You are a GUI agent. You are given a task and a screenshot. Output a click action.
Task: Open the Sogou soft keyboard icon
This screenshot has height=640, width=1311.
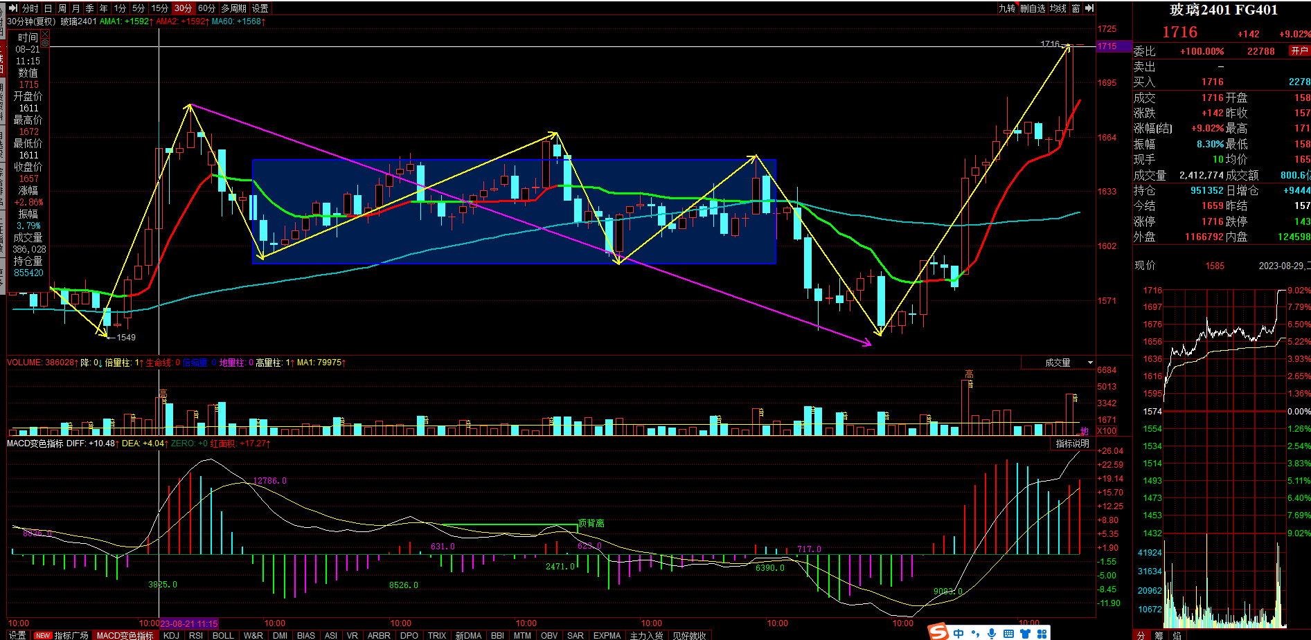(x=1008, y=633)
